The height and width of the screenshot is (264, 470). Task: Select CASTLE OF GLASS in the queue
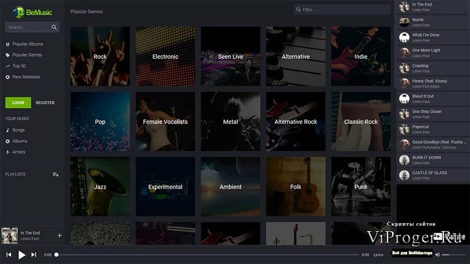pos(433,175)
